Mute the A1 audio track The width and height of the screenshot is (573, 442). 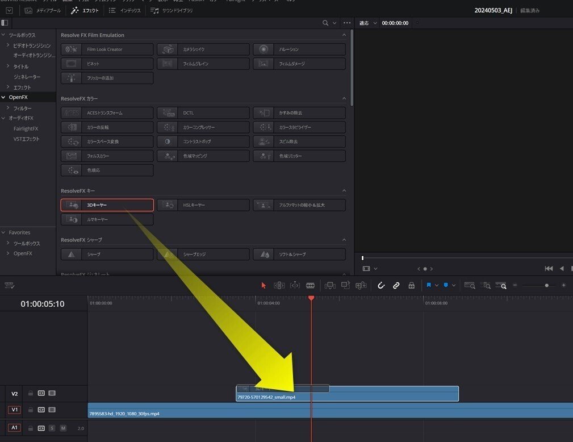[x=63, y=428]
